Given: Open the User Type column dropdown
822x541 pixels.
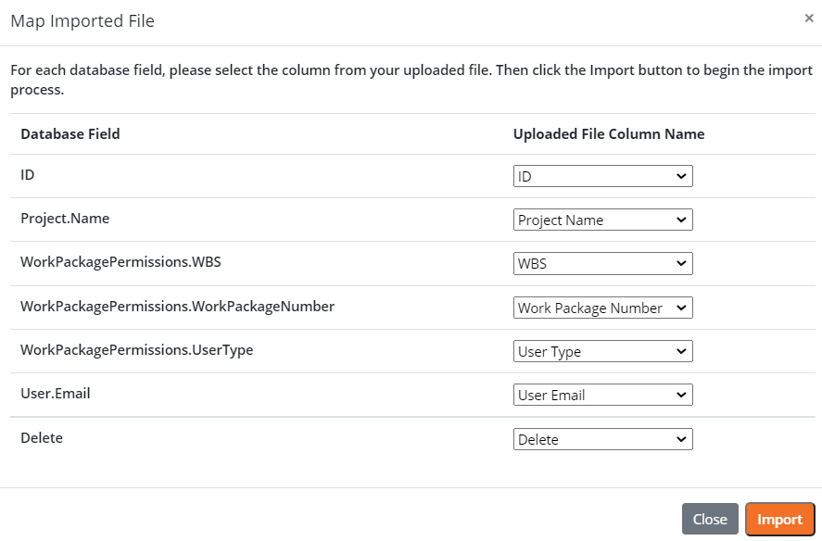Looking at the screenshot, I should [602, 352].
